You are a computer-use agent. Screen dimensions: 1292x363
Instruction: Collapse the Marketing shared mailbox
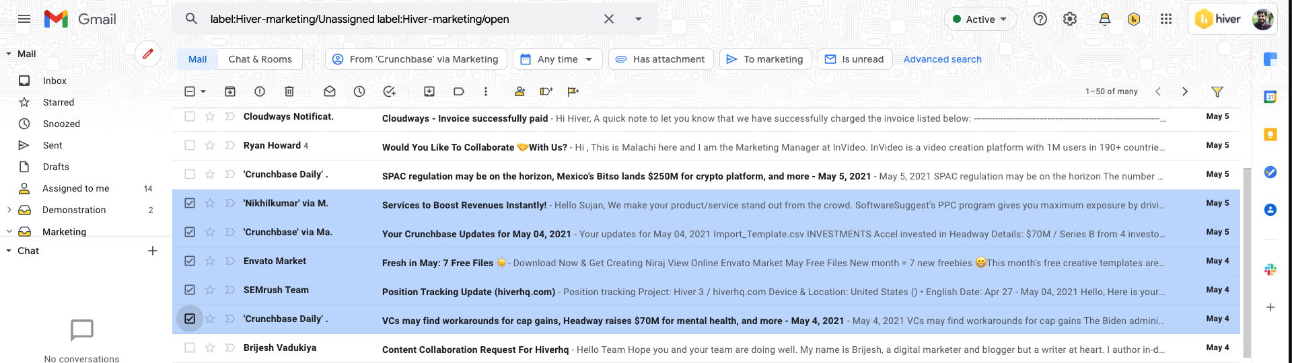click(x=9, y=231)
